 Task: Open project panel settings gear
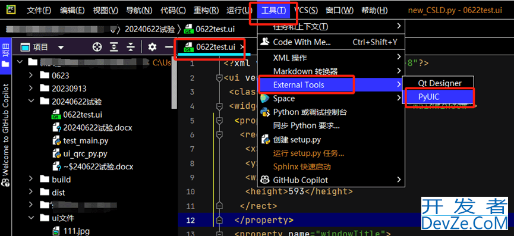[x=152, y=47]
